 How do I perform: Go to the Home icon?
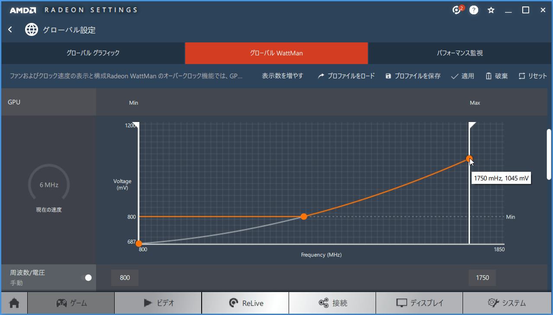tap(14, 303)
